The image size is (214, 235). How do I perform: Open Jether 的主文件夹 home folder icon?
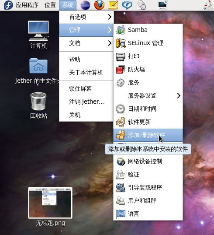coord(38,66)
